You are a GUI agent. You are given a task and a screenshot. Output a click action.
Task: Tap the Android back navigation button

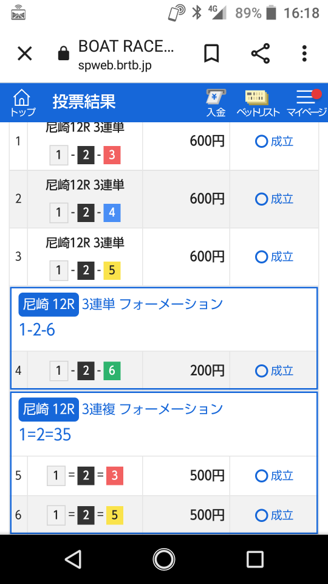[73, 559]
